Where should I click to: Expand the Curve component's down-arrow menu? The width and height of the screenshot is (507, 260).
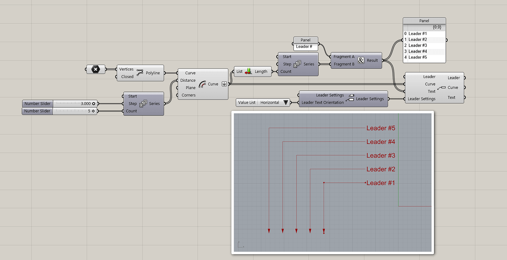coord(224,84)
